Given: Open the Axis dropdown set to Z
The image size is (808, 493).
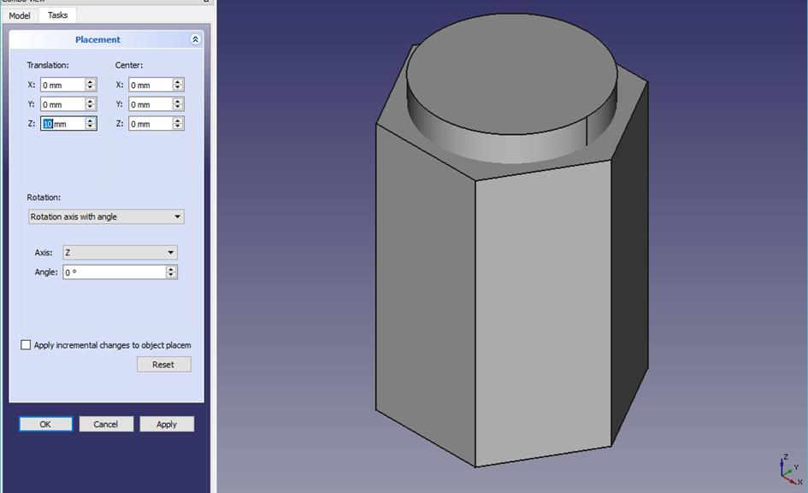Looking at the screenshot, I should [x=120, y=252].
